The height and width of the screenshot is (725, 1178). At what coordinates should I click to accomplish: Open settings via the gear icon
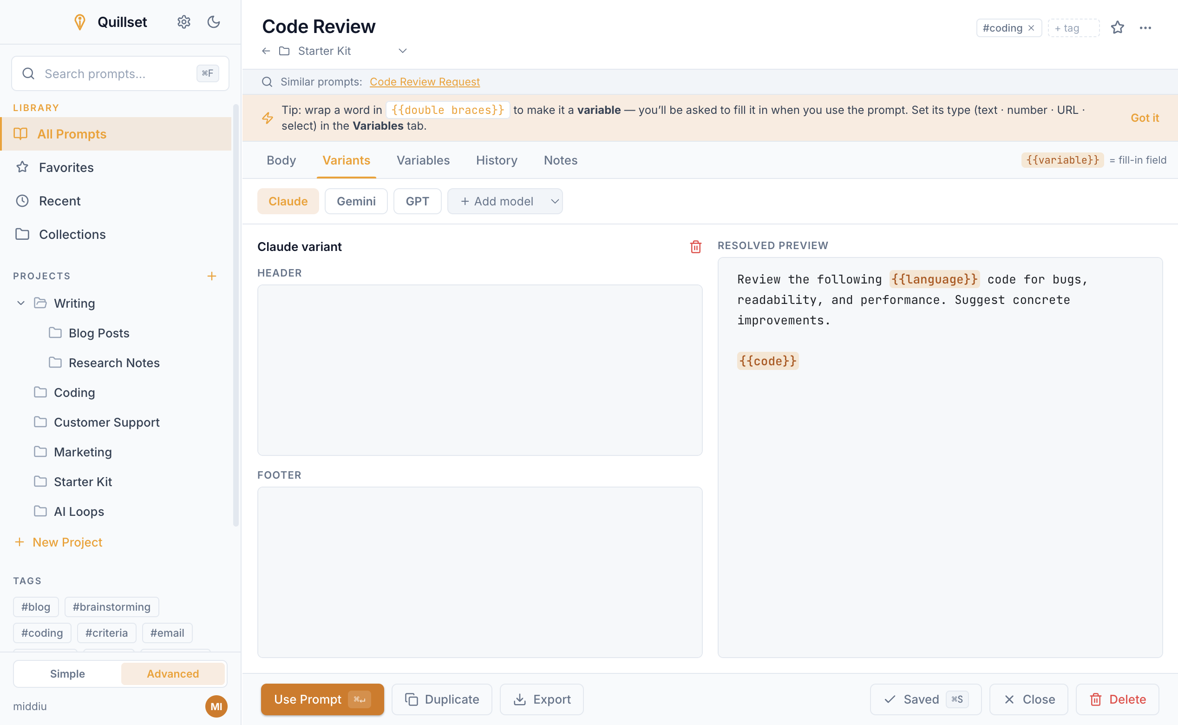click(x=183, y=22)
